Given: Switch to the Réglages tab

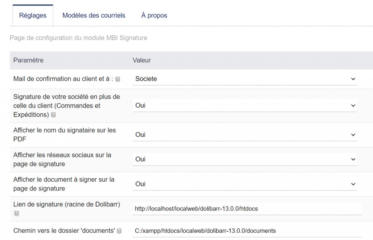Looking at the screenshot, I should [x=33, y=15].
